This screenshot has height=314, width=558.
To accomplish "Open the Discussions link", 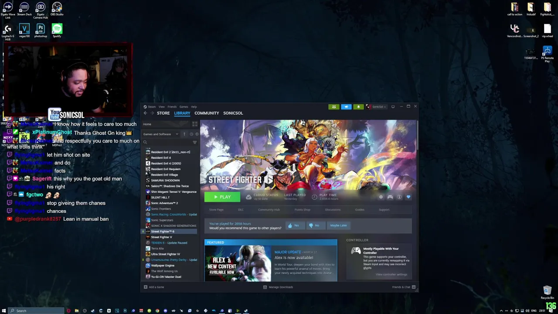I will [333, 210].
